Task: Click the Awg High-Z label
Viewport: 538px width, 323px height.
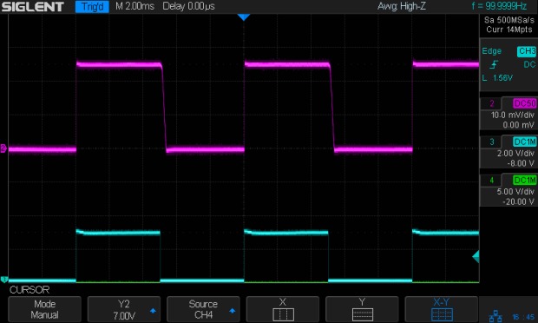Action: pos(402,6)
